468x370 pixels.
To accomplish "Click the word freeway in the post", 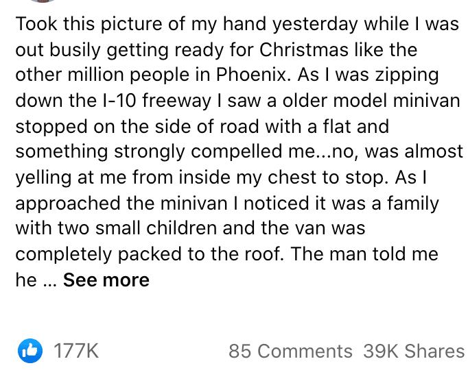I will pyautogui.click(x=176, y=101).
